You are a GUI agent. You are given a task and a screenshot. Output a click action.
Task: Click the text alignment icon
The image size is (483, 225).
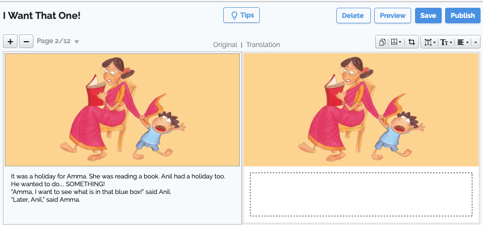461,42
